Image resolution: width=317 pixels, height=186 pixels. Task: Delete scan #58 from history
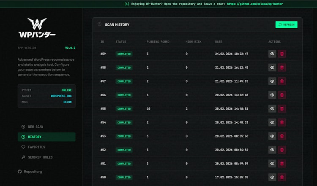click(x=282, y=67)
